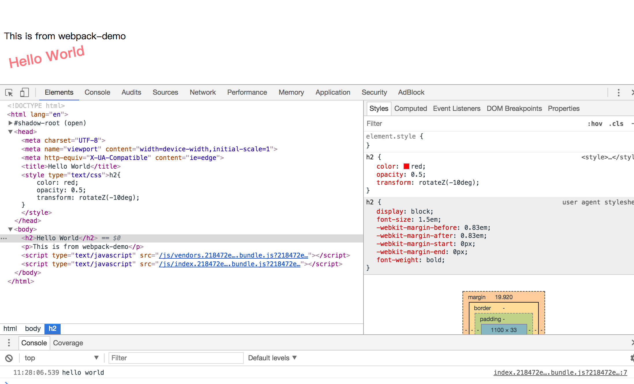Activate the inspect element picker icon
The width and height of the screenshot is (634, 384).
(x=9, y=93)
